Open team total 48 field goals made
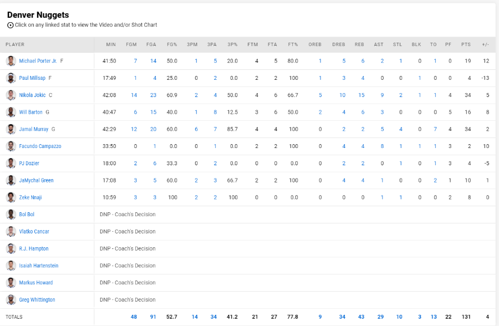The height and width of the screenshot is (326, 499). (x=134, y=317)
